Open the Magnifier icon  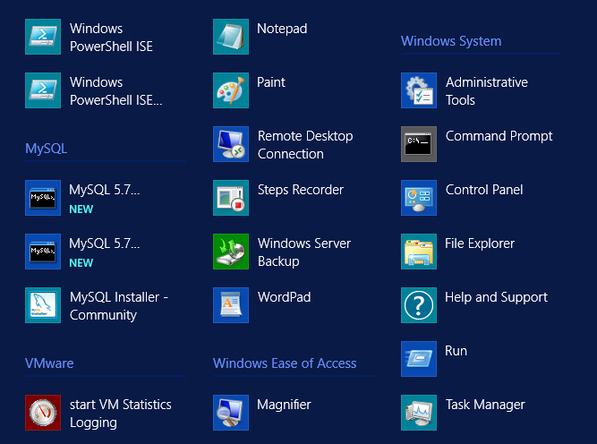[x=231, y=413]
